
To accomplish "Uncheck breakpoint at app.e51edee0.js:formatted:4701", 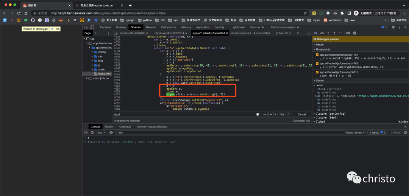I will (x=317, y=55).
